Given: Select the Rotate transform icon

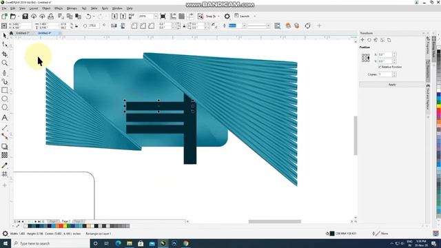Looking at the screenshot, I should pyautogui.click(x=369, y=40).
